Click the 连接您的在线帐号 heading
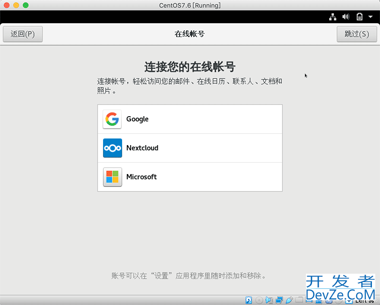Viewport: 380px width, 305px height. click(190, 67)
